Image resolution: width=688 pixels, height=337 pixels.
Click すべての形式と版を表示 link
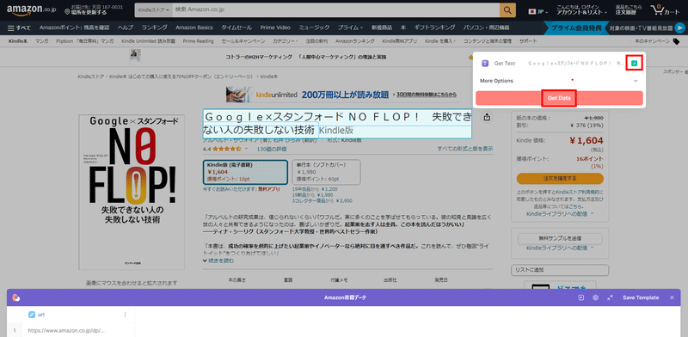pos(465,149)
